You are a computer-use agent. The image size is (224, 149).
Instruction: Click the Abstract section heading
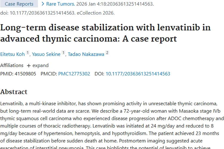pos(14,92)
